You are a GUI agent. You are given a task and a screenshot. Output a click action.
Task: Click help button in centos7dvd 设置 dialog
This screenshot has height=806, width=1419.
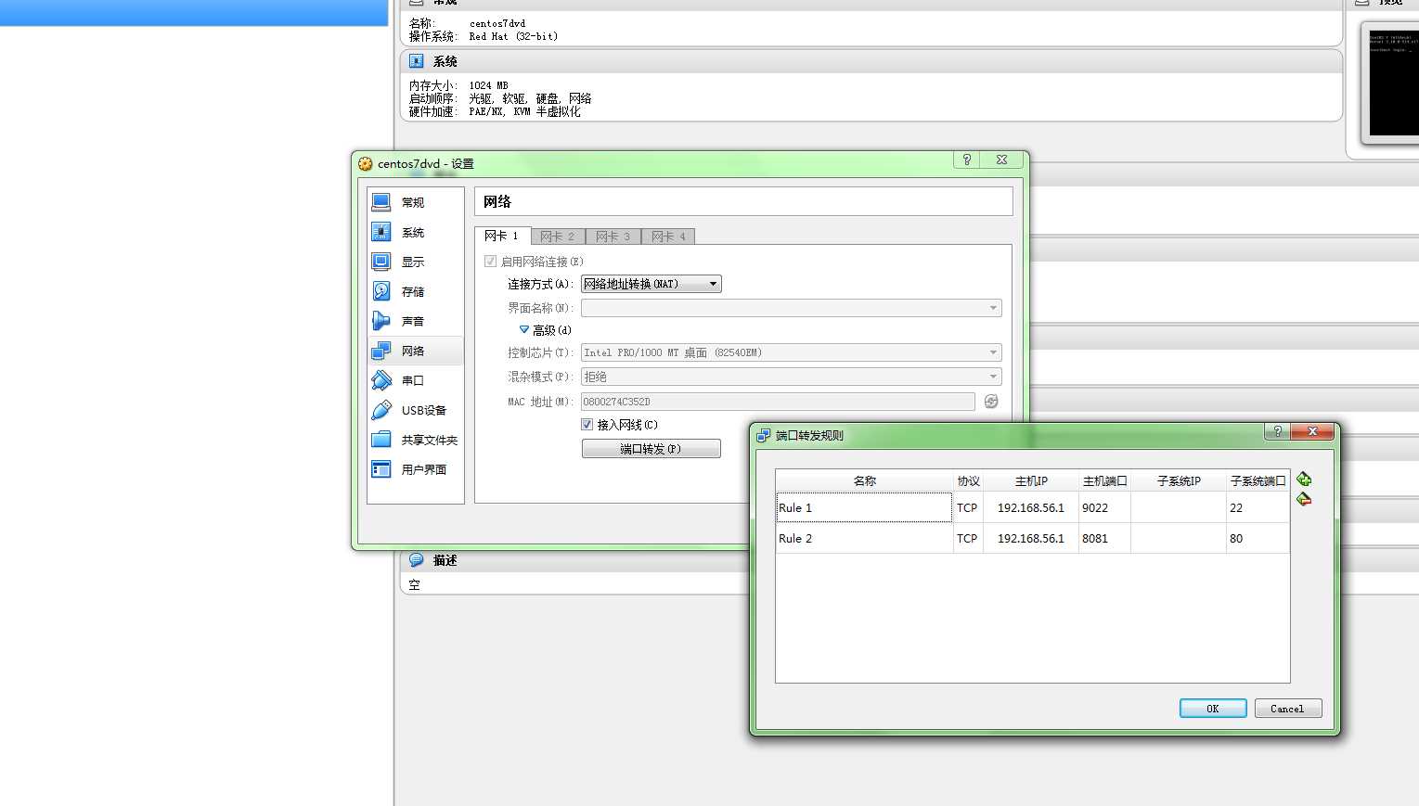point(966,160)
